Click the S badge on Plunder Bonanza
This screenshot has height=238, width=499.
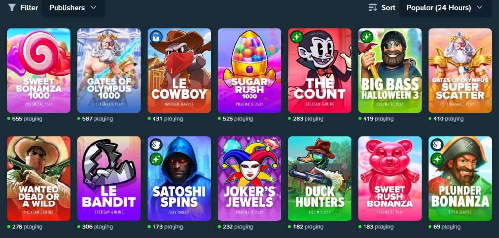(x=437, y=145)
